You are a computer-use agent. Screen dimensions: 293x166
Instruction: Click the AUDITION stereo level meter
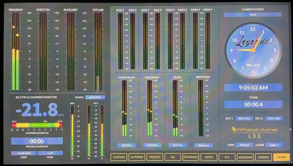tap(43, 51)
